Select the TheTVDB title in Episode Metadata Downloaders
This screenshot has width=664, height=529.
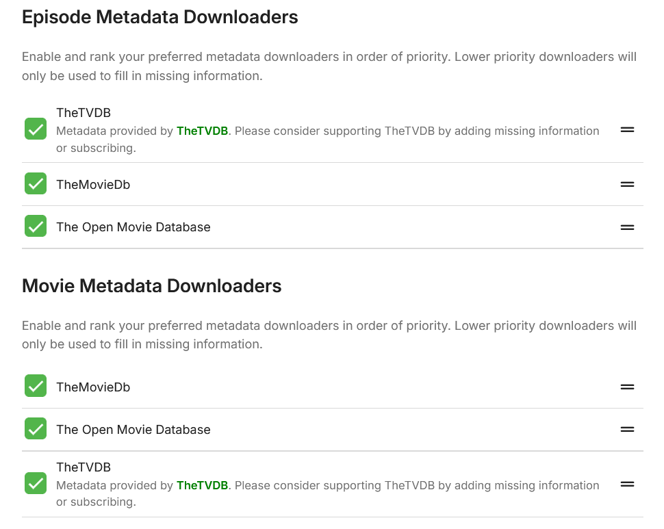click(x=84, y=113)
